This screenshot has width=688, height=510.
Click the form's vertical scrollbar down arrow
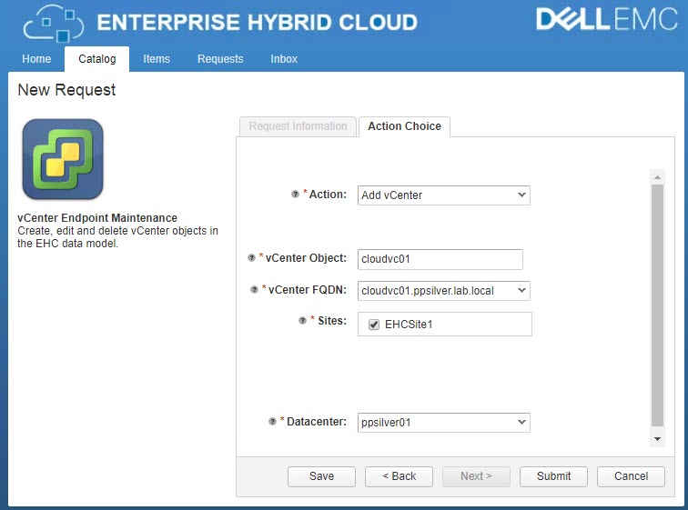coord(658,439)
